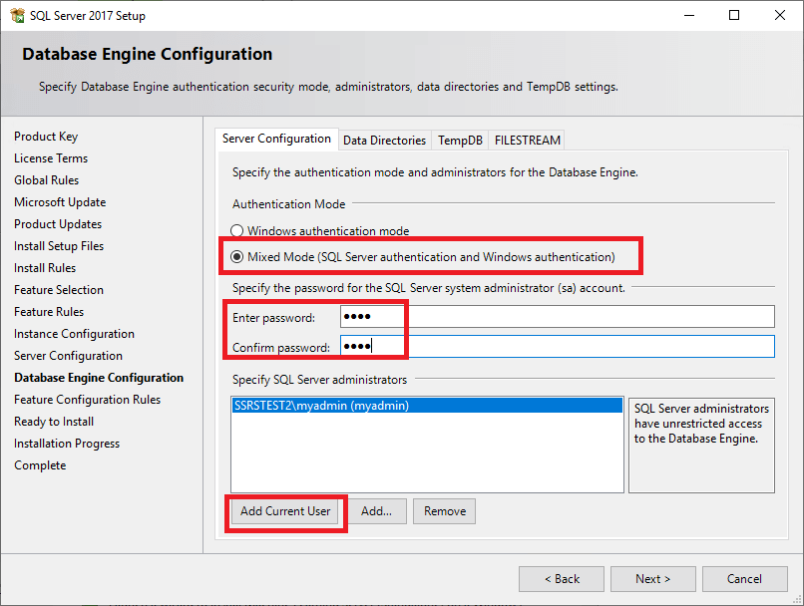Click Complete step in sidebar
804x606 pixels.
40,465
